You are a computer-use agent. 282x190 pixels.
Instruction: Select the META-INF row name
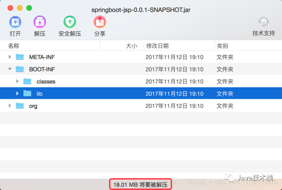42,57
